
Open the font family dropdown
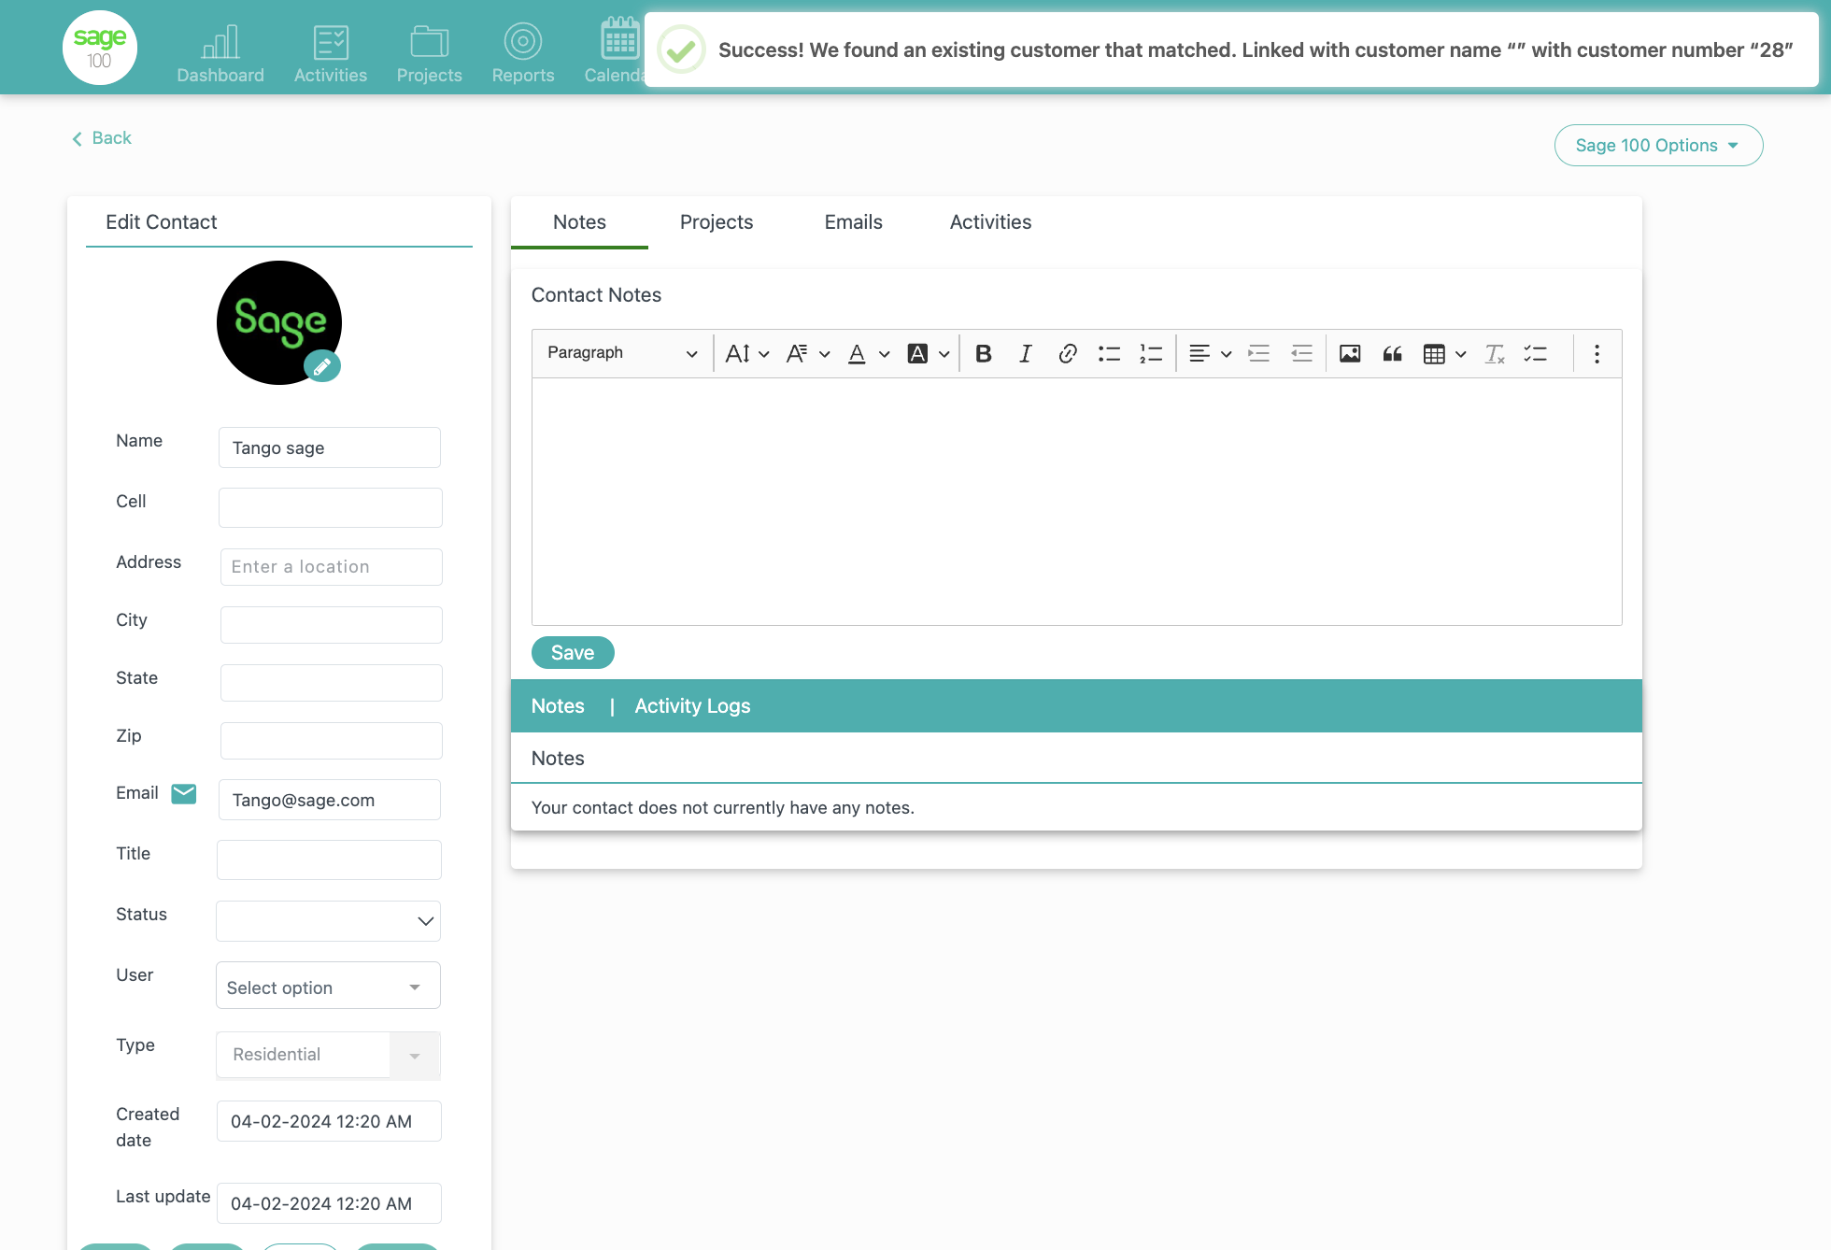point(808,353)
